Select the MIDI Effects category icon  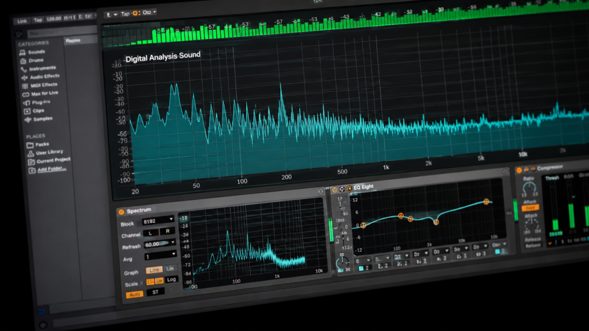tap(25, 86)
